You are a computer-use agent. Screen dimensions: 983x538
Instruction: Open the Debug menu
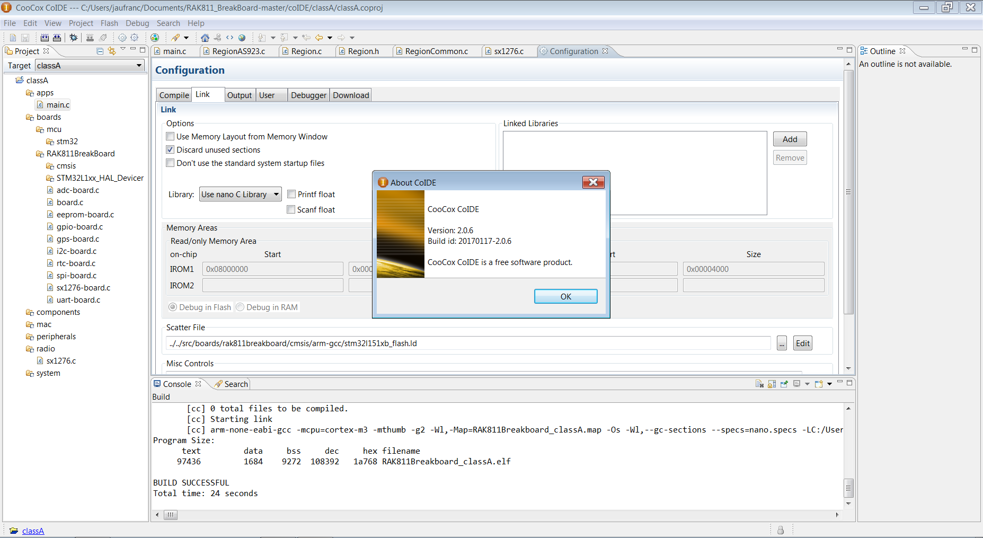[x=137, y=23]
